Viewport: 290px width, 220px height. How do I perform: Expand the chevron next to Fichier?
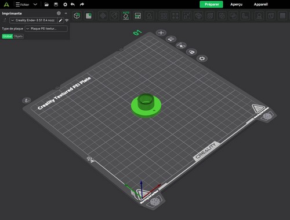[35, 5]
